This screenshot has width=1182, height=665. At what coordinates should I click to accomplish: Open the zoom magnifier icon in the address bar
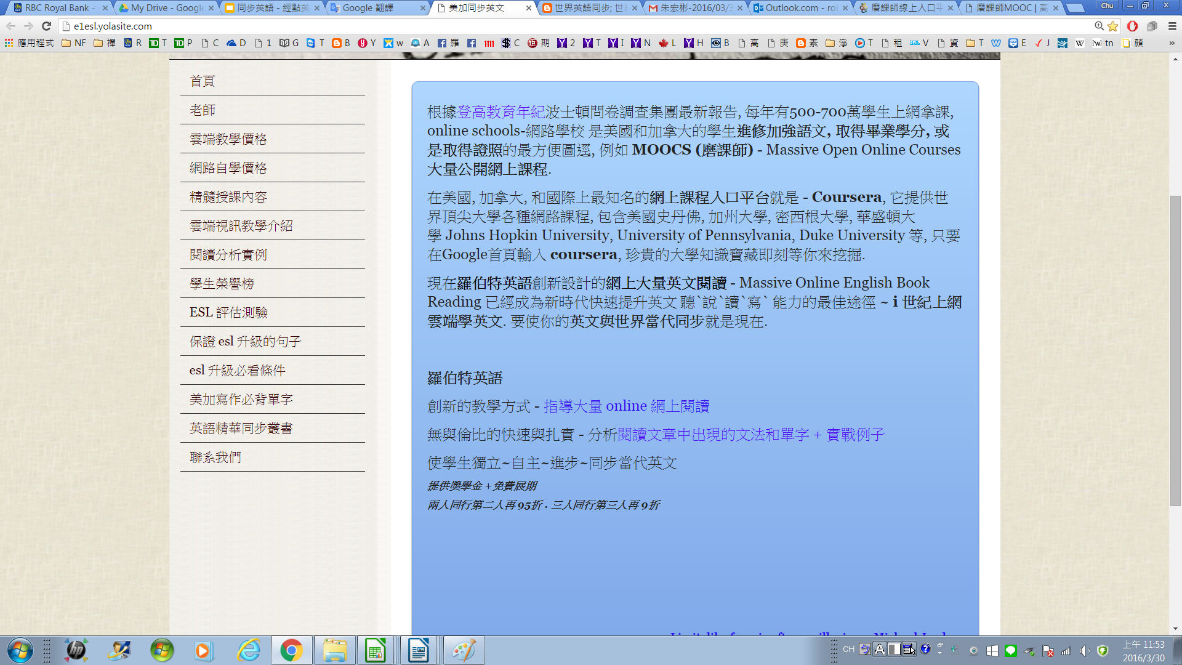point(1099,26)
